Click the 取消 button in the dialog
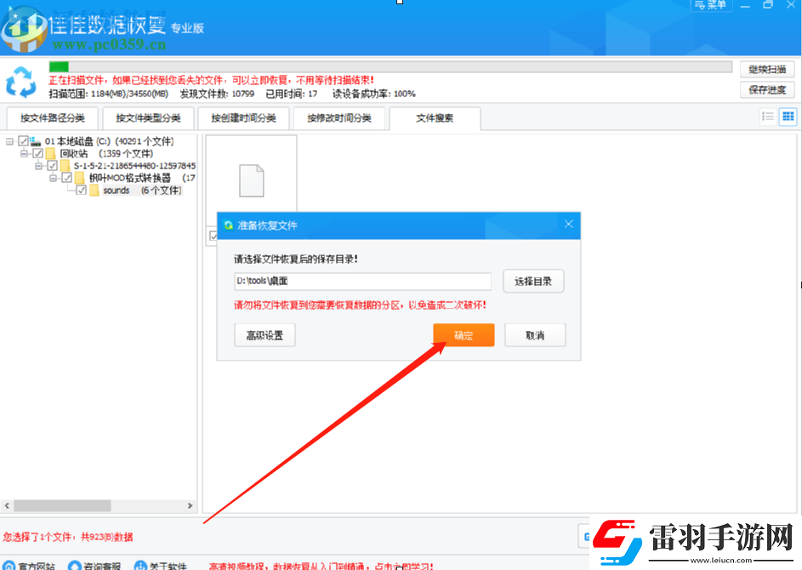Viewport: 802px width, 570px height. pos(535,335)
